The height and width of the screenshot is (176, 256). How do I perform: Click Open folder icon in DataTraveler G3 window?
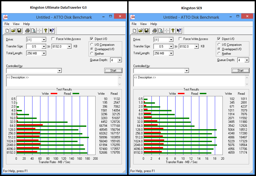tap(13, 31)
